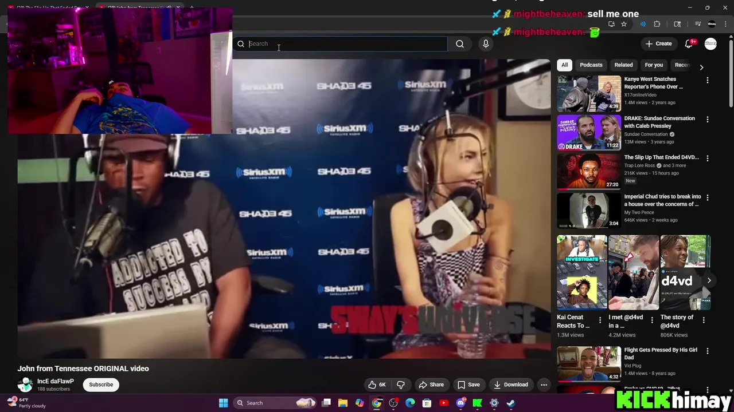
Task: Select the All filter chip
Action: coord(564,65)
